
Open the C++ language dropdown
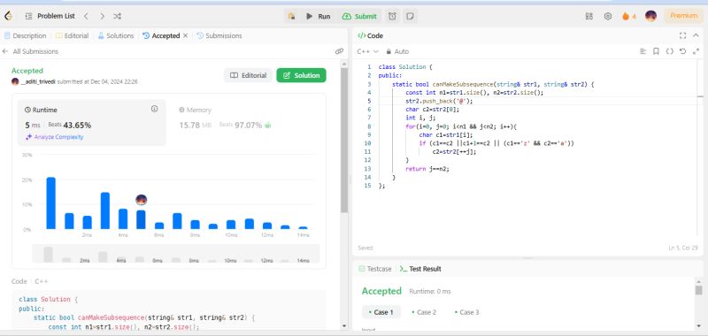[x=367, y=51]
